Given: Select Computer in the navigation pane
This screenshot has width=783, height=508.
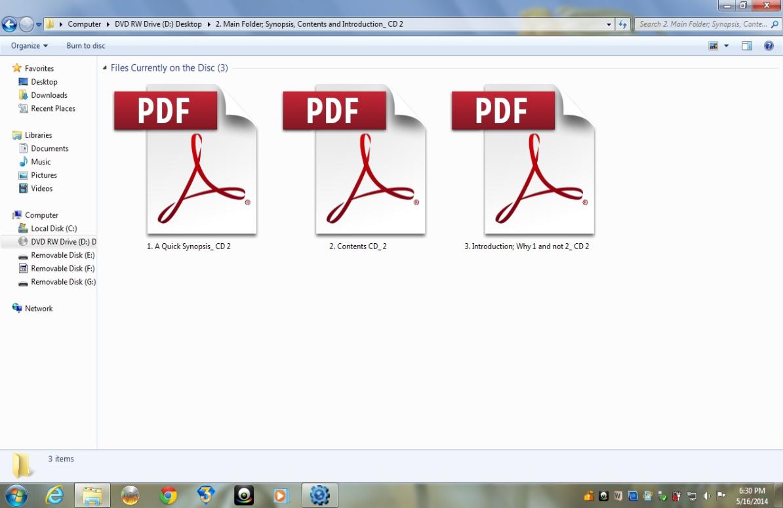Looking at the screenshot, I should (x=41, y=215).
